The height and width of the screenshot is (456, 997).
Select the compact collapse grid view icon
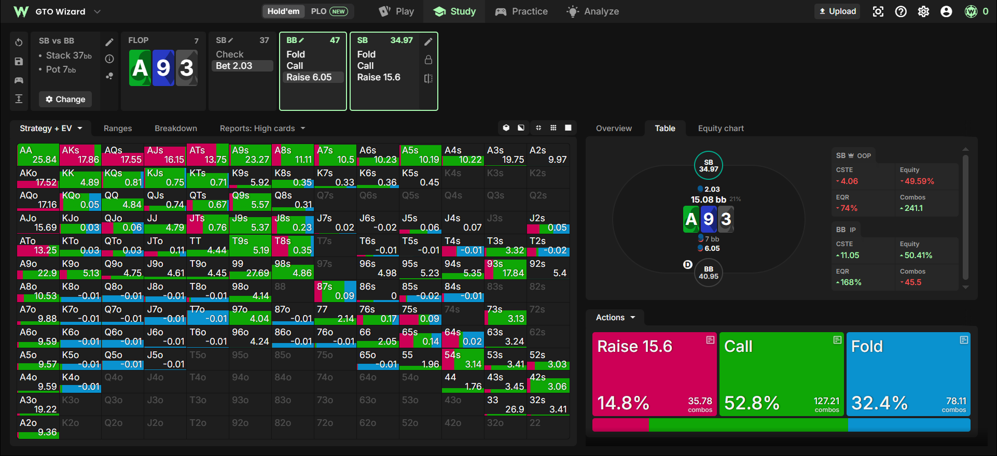click(538, 128)
